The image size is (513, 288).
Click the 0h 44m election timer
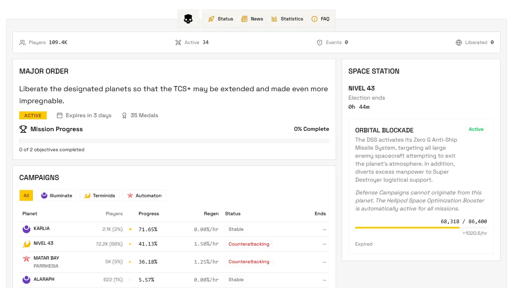point(359,107)
